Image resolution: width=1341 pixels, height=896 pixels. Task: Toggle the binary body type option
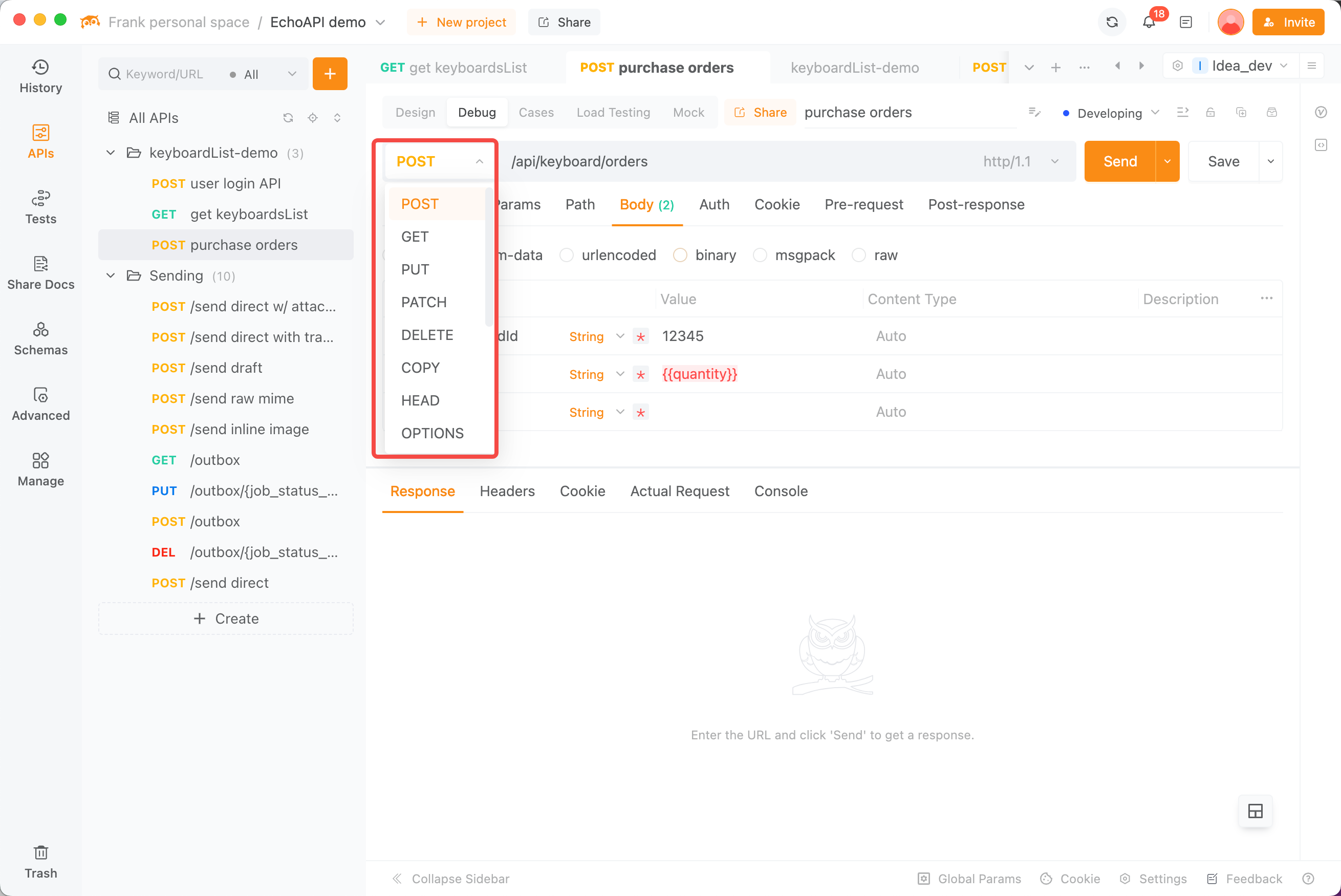(681, 255)
